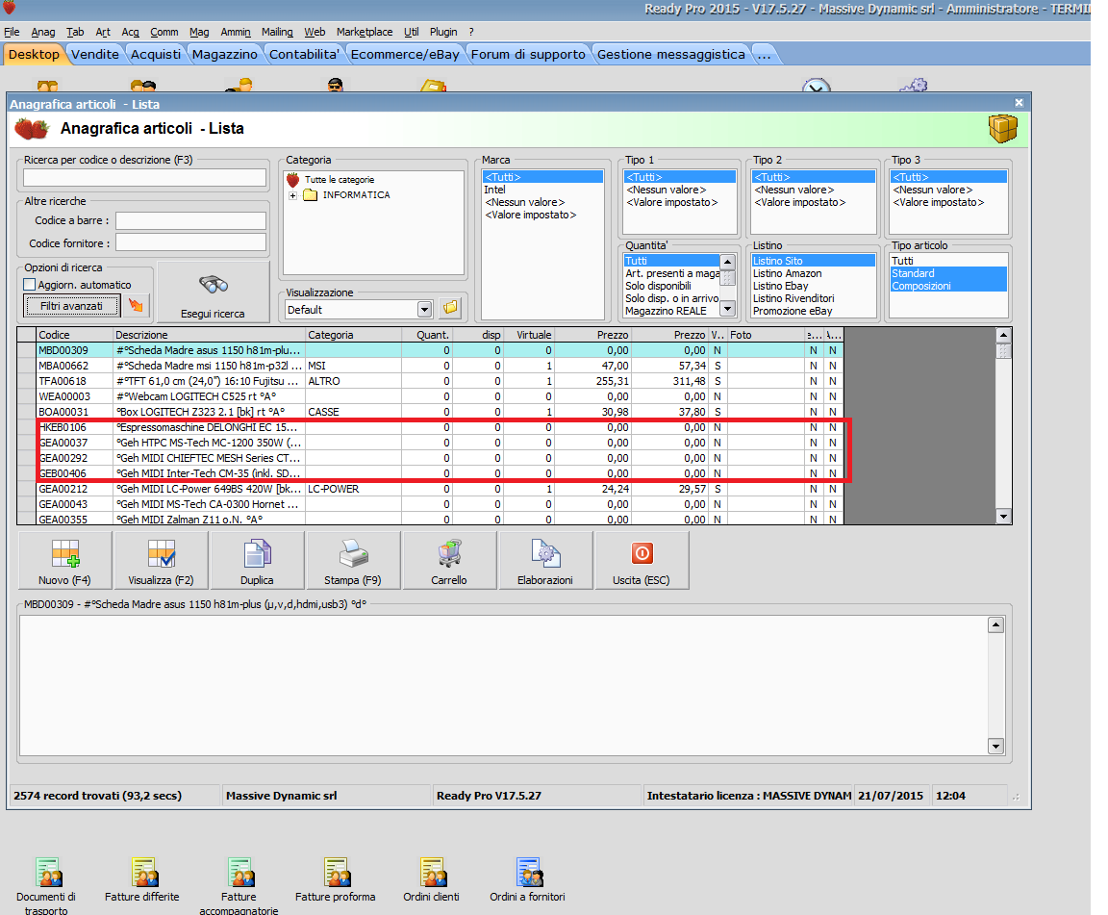Click the strawberry icon for Tutte le categorie

(x=293, y=180)
